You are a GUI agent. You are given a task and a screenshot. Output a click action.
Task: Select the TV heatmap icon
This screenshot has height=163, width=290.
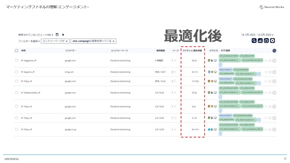tap(267, 41)
